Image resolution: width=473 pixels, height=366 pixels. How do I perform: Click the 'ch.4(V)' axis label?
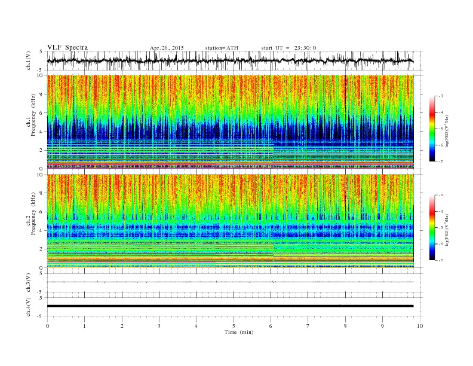pos(29,307)
